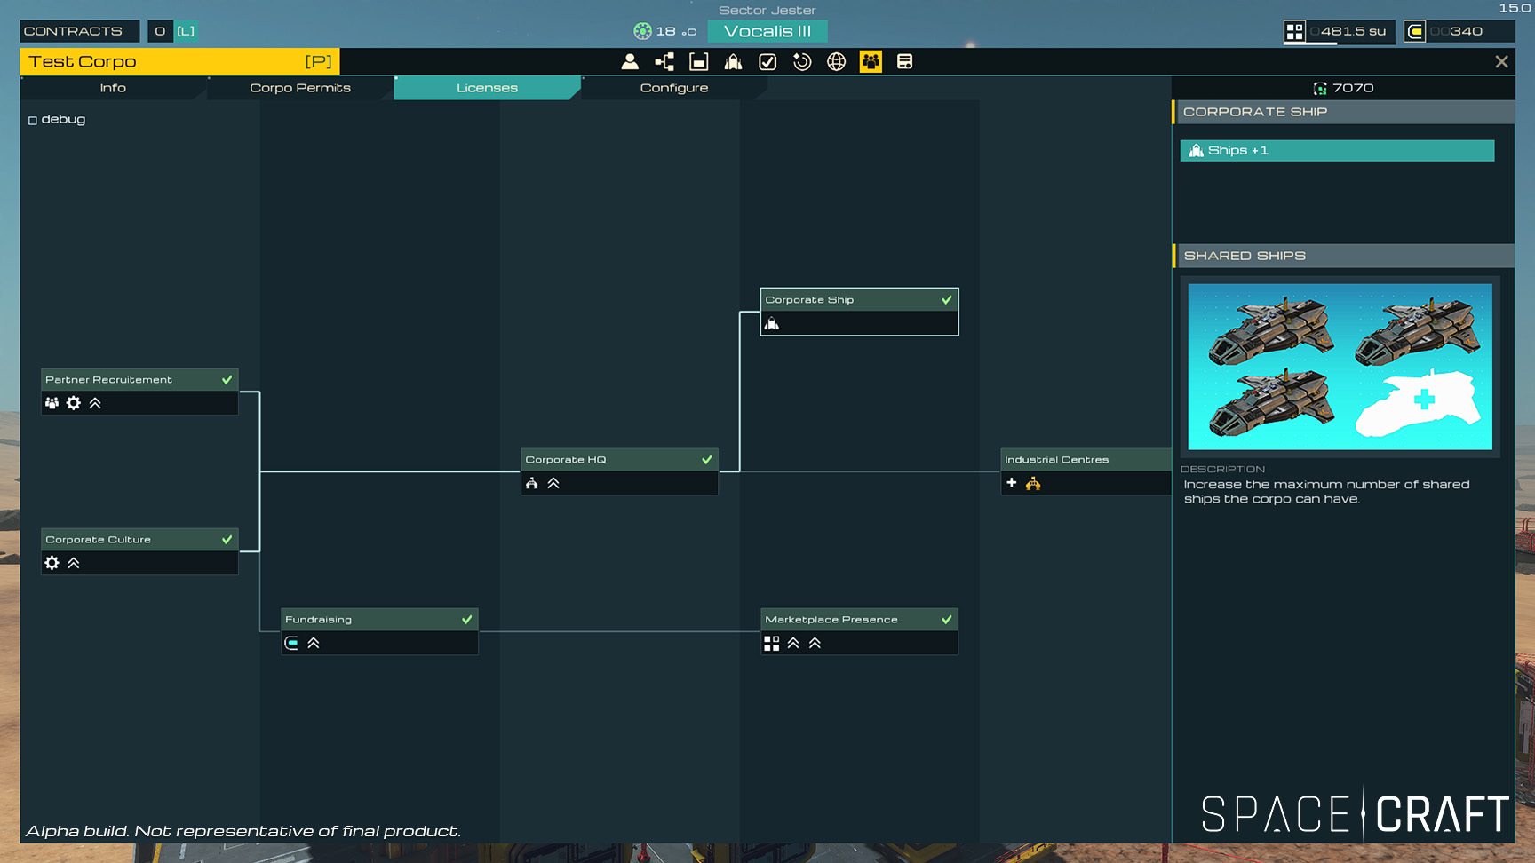Screen dimensions: 1535x863
Task: Open the tech tree hierarchy icon
Action: 664,61
